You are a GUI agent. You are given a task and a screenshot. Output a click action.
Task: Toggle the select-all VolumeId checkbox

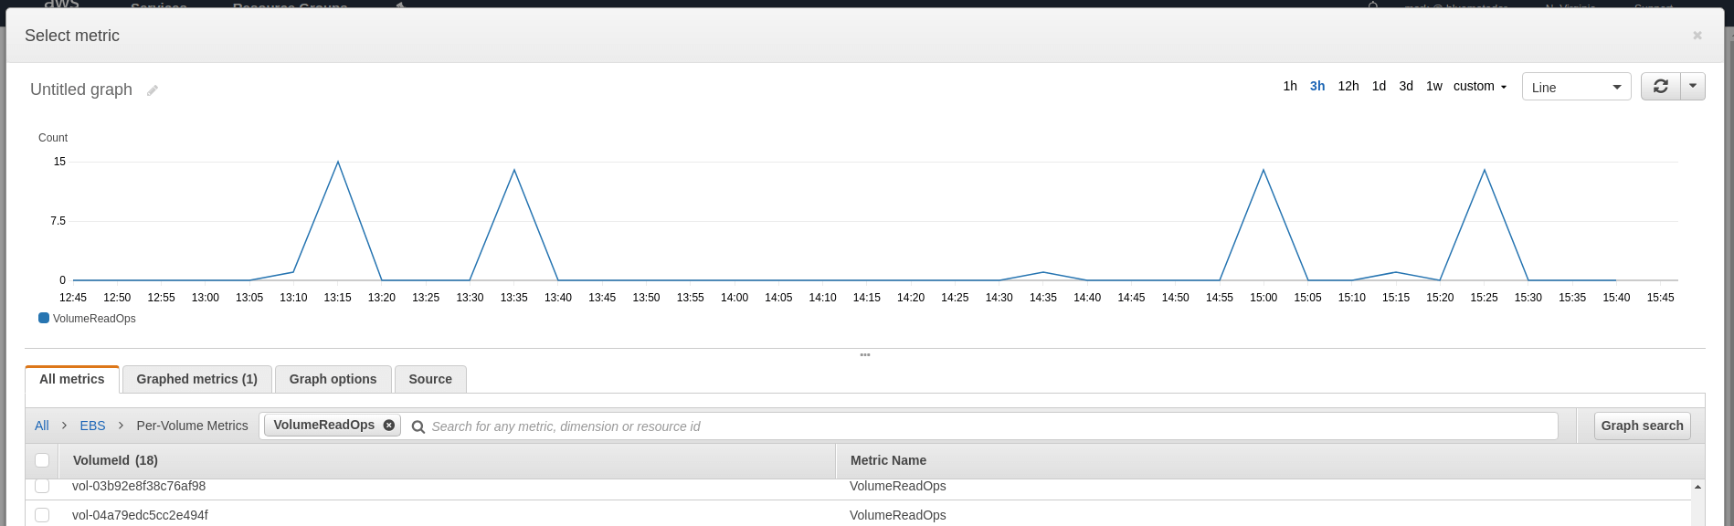pyautogui.click(x=42, y=460)
